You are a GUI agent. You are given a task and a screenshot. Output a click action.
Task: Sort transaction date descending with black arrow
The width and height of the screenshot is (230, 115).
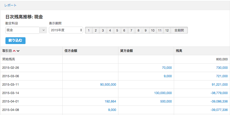pyautogui.click(x=18, y=51)
